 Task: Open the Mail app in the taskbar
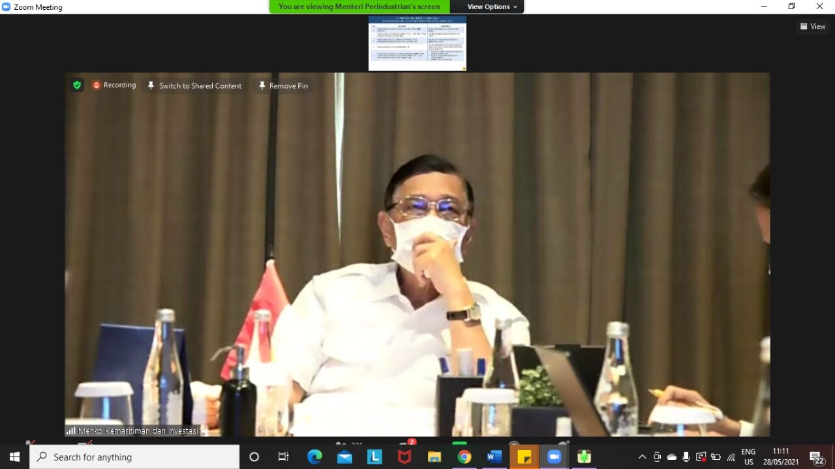(344, 457)
